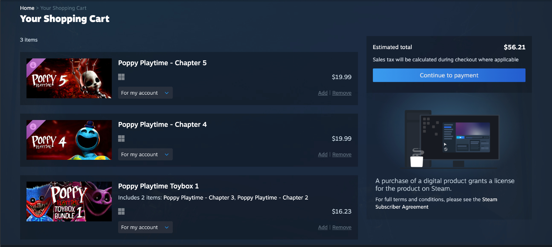Expand 'For my account' dropdown for Chapter 5
Screen dimensions: 552x247
[x=145, y=93]
